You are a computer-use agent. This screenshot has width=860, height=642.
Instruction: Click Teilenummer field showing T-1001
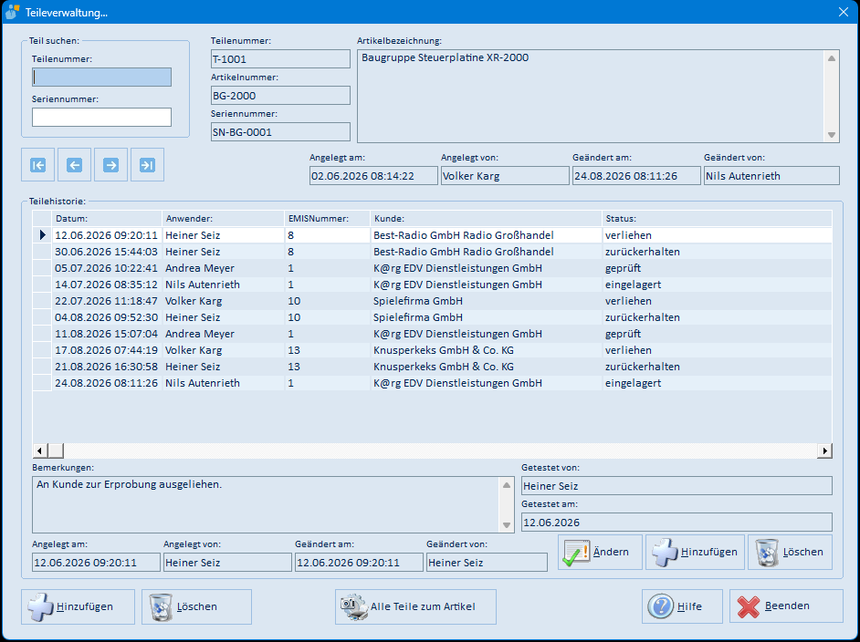(x=280, y=59)
